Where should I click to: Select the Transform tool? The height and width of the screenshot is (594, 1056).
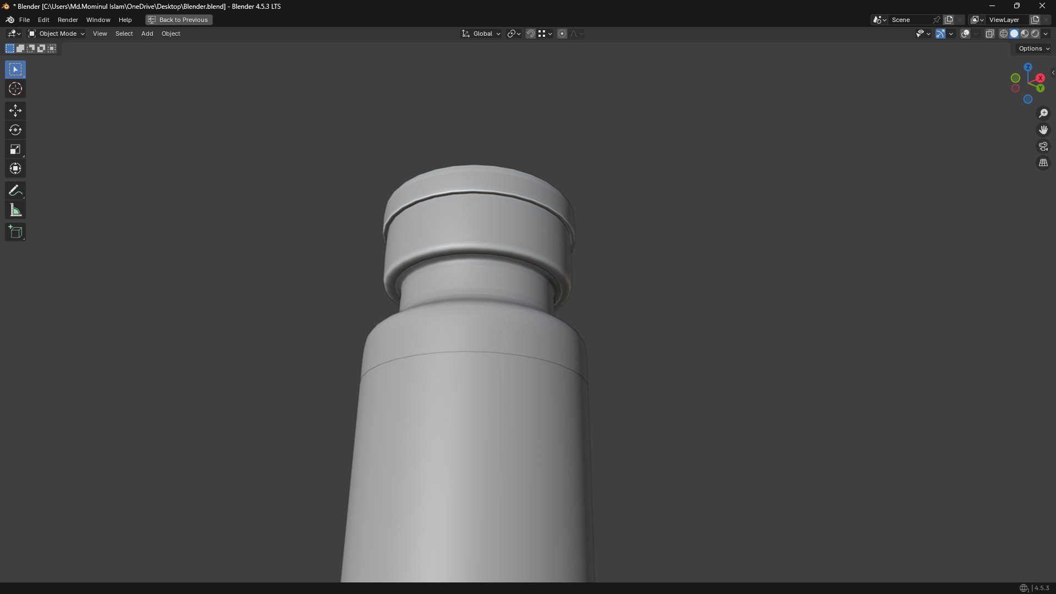tap(15, 168)
